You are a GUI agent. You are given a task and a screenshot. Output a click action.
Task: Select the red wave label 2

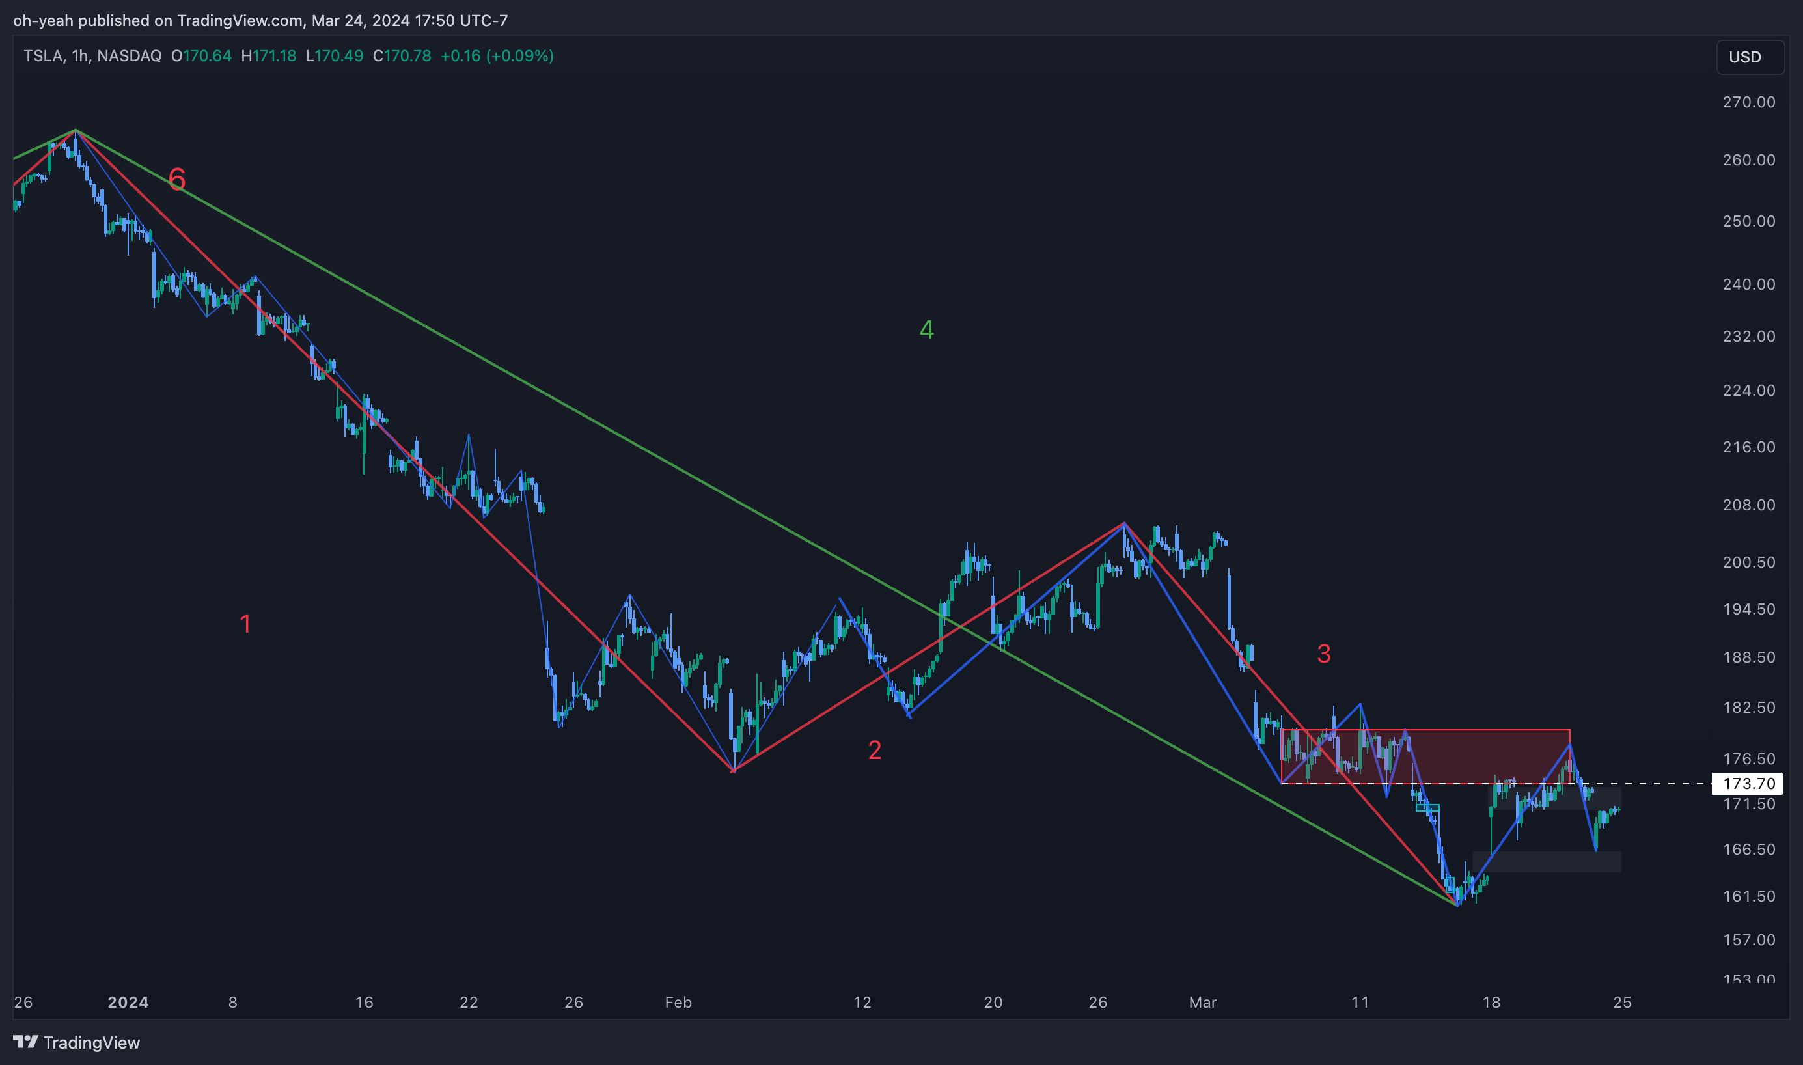pos(875,750)
